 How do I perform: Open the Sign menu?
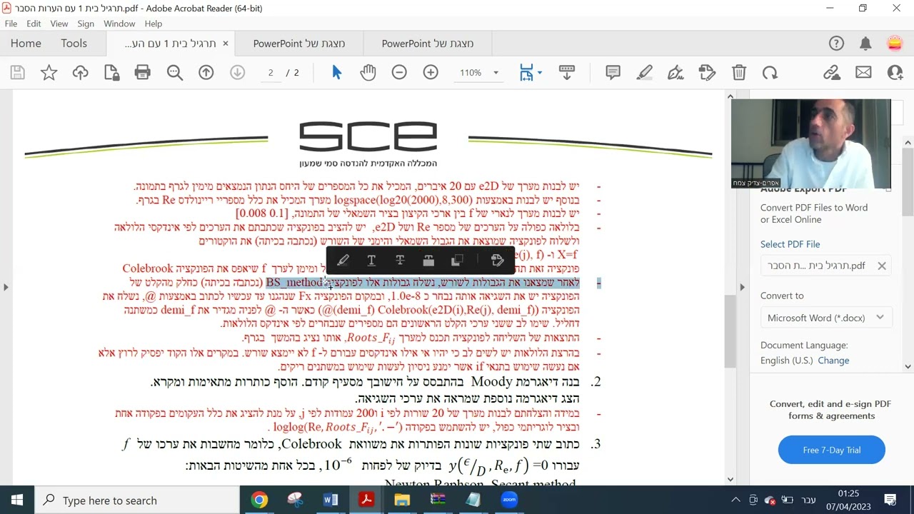pos(86,24)
